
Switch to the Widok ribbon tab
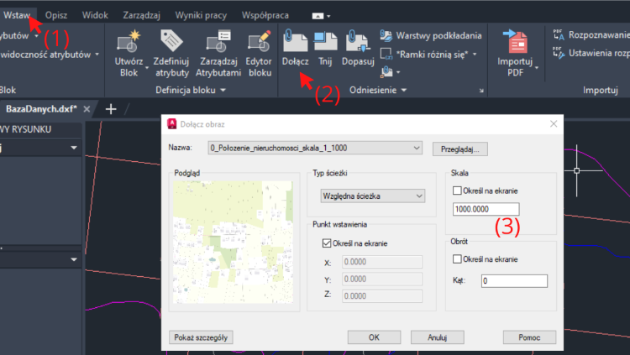[94, 16]
